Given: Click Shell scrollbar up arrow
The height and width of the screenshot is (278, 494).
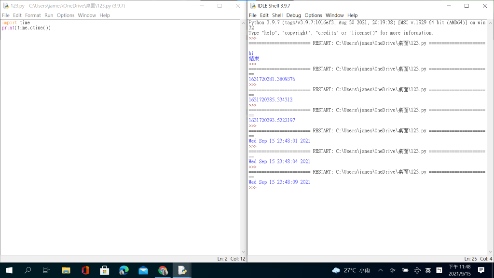Looking at the screenshot, I should (x=490, y=23).
